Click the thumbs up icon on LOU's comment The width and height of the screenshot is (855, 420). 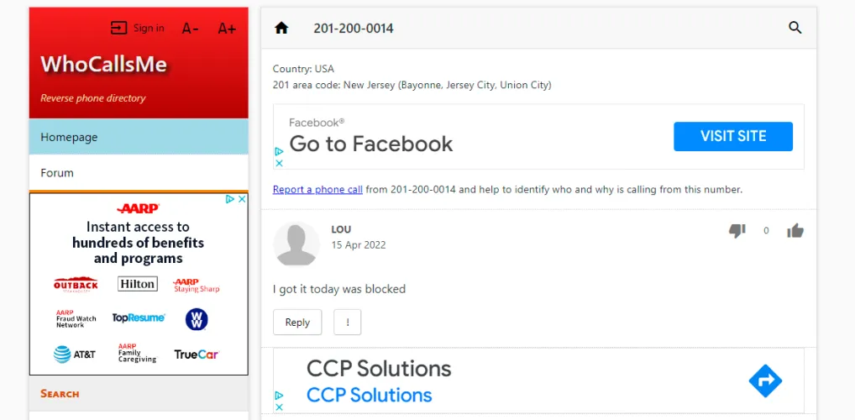point(795,230)
